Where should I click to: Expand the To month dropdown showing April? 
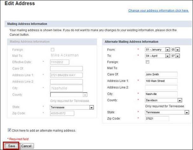(x=157, y=56)
